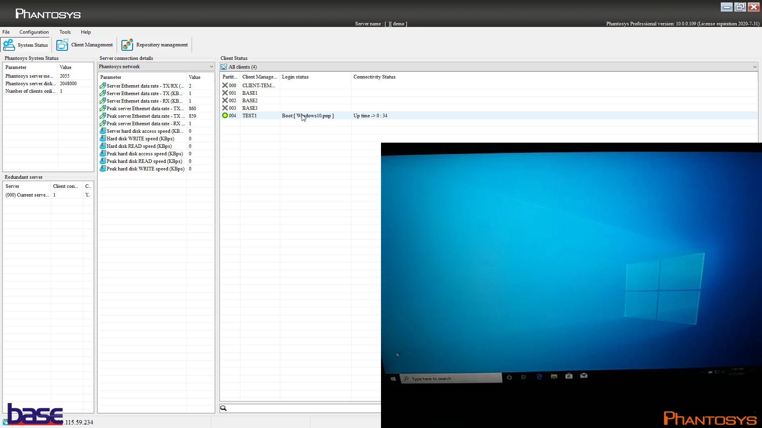
Task: Click Cortana circle icon in video taskbar
Action: tap(510, 377)
